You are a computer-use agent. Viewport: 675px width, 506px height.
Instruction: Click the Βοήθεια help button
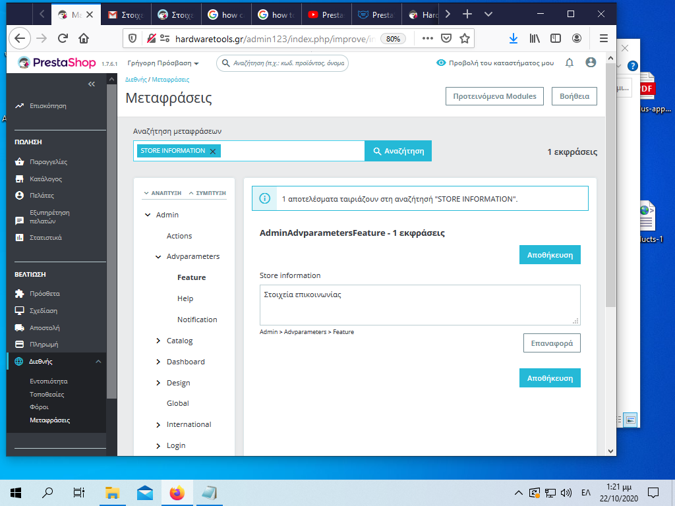click(574, 96)
